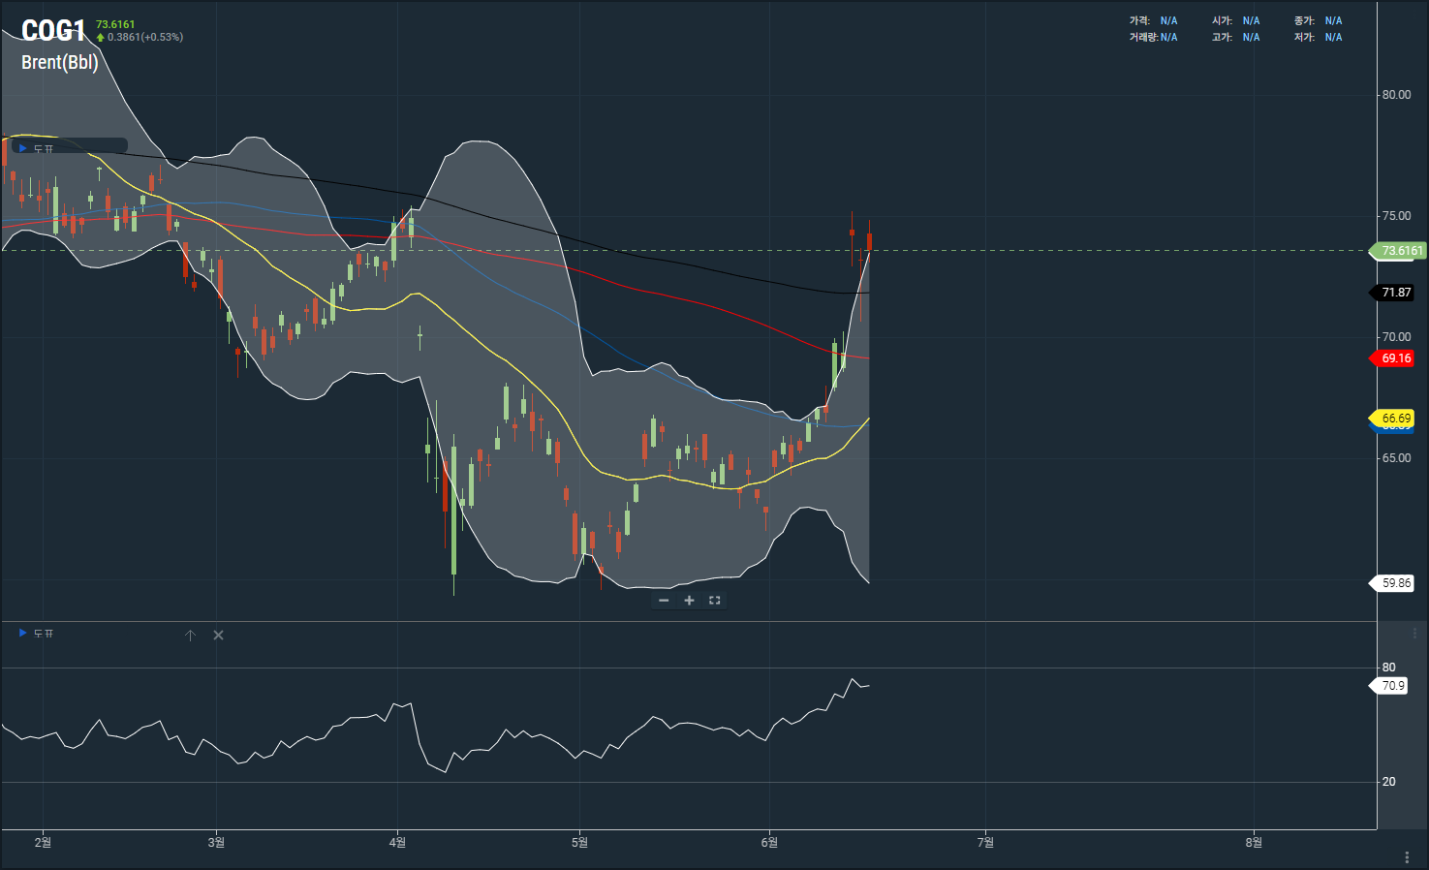
Task: Zoom out the chart with minus button
Action: 664,601
